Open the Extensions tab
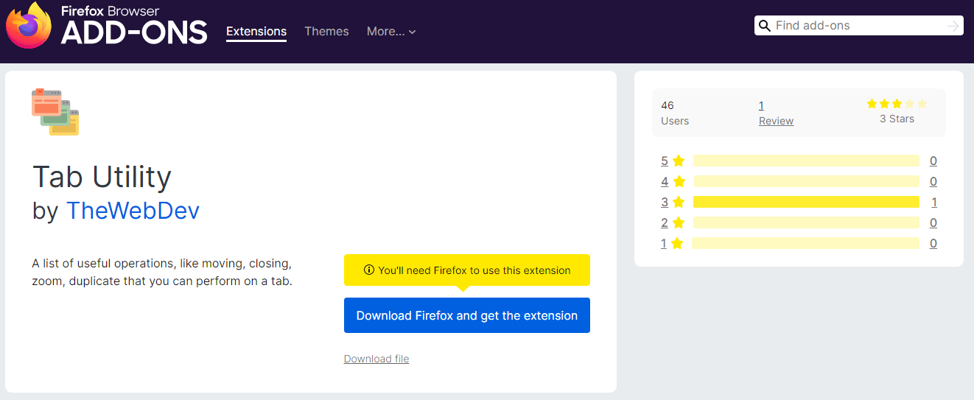 [x=256, y=32]
